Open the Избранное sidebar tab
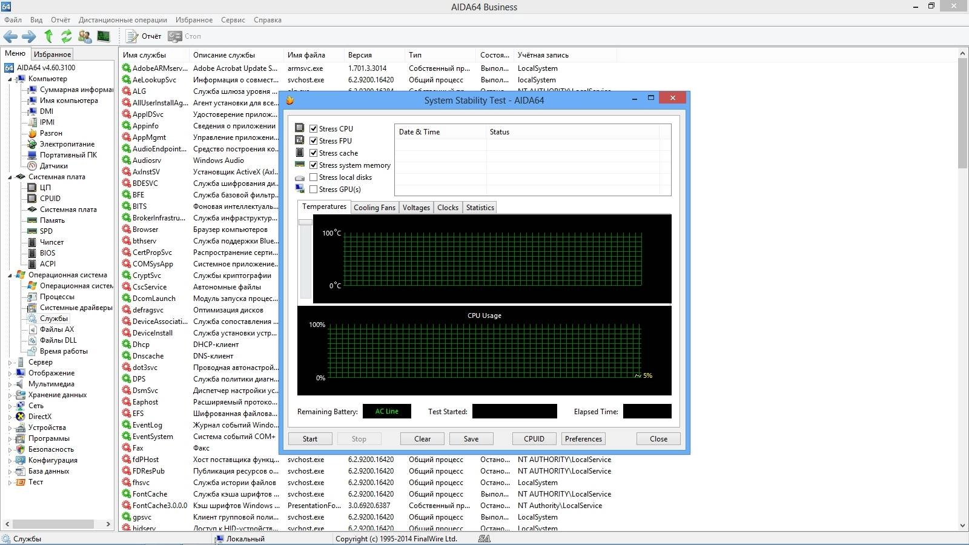This screenshot has width=969, height=545. pos(52,54)
